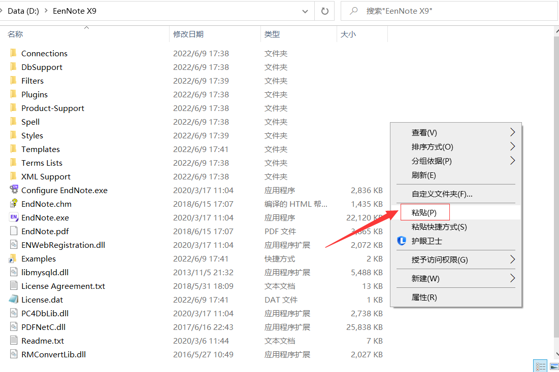Click Data (D:) in the address path

pos(23,11)
